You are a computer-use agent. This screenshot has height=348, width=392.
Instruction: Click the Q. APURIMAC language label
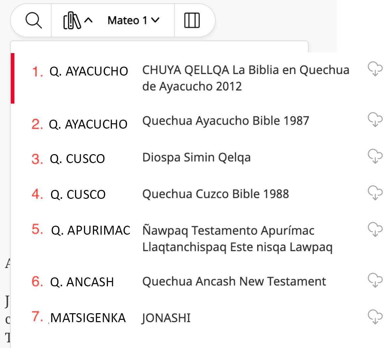point(90,230)
